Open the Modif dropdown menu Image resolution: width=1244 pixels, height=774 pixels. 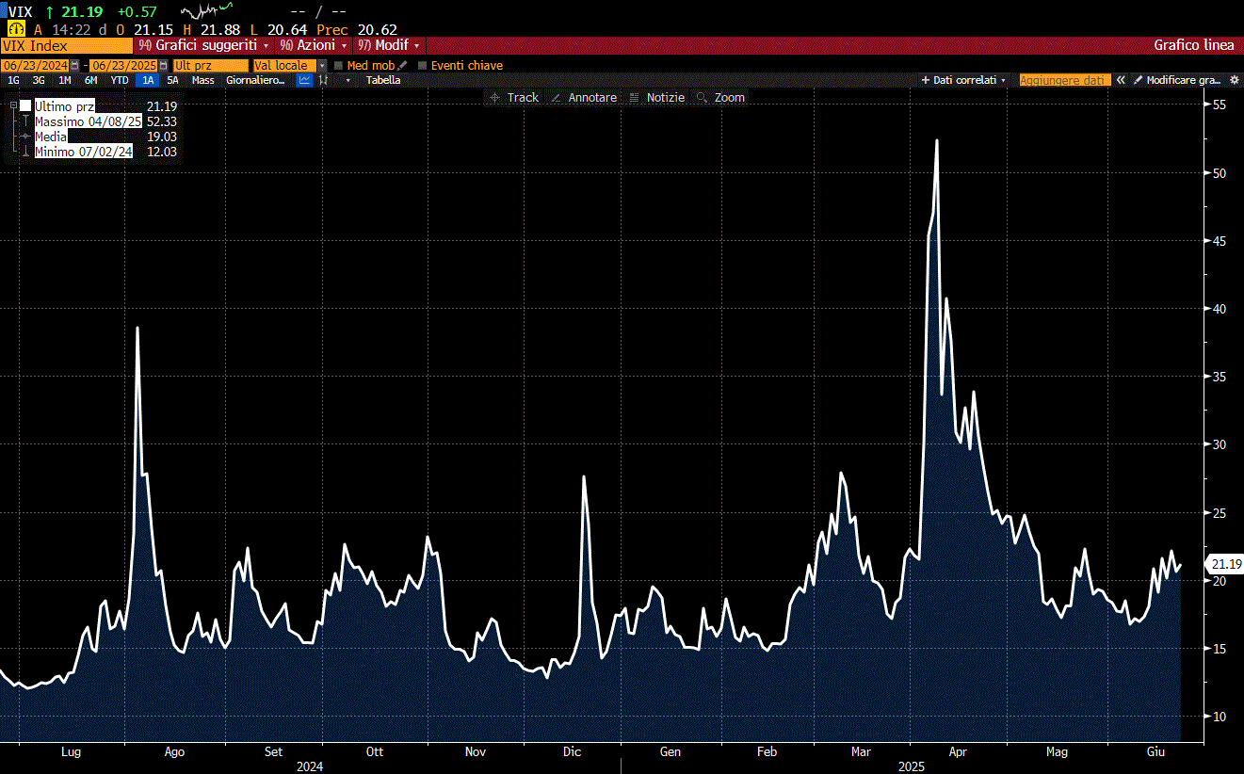tap(390, 45)
